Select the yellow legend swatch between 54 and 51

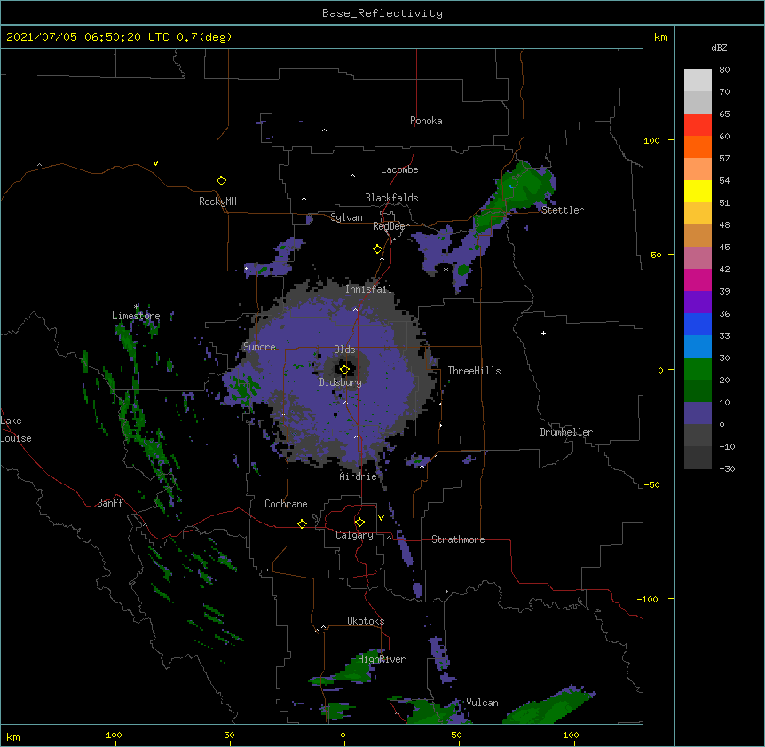[698, 191]
